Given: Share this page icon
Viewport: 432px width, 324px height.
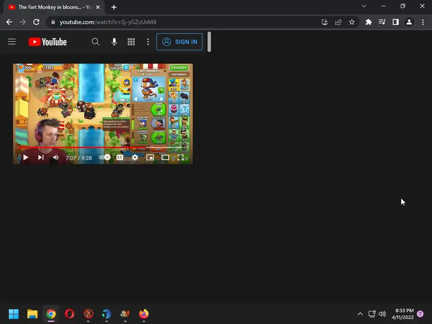Looking at the screenshot, I should coord(338,22).
